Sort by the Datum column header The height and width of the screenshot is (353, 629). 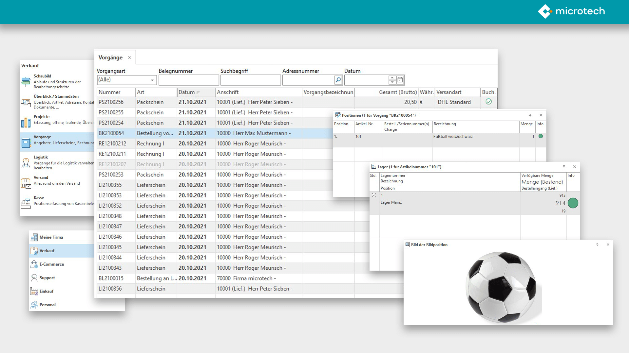pos(188,92)
